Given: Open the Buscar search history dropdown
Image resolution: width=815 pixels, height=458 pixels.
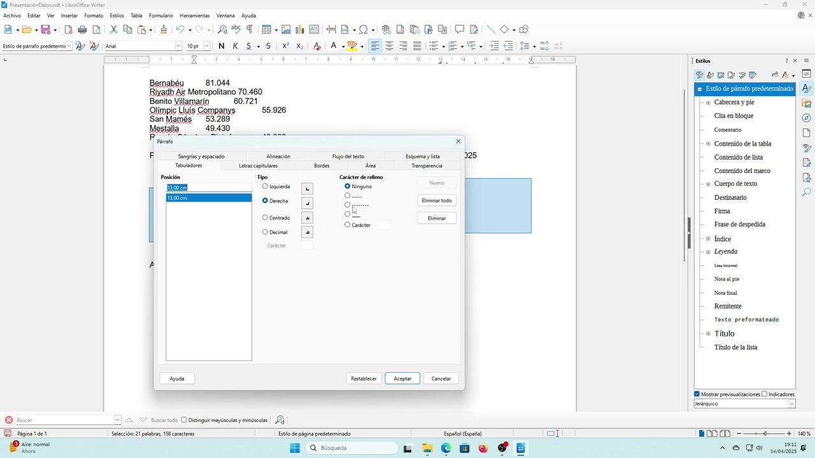Looking at the screenshot, I should coord(117,420).
